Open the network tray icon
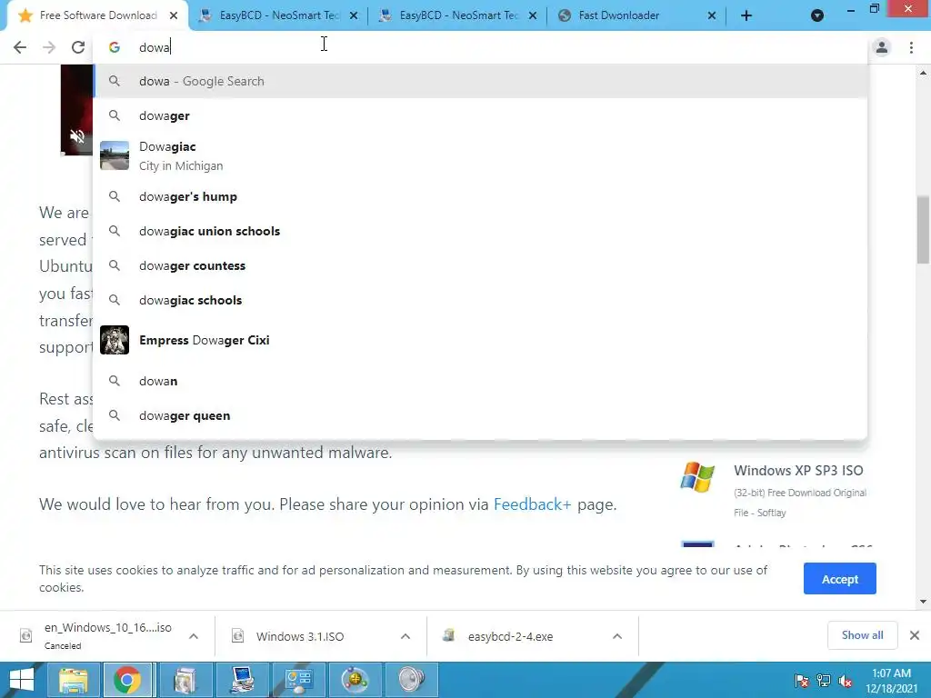The height and width of the screenshot is (698, 931). 824,681
